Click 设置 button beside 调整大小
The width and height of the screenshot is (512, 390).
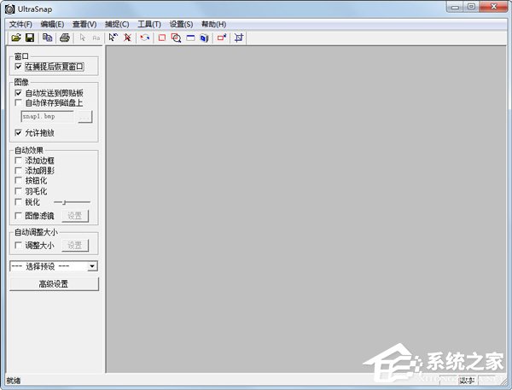pos(75,245)
